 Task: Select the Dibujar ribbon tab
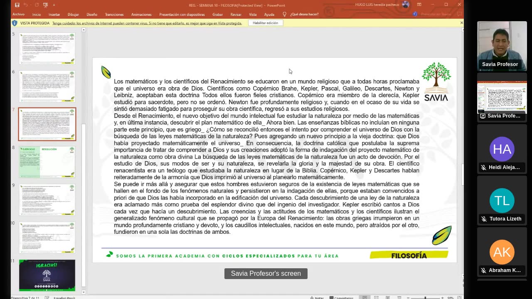(x=73, y=15)
